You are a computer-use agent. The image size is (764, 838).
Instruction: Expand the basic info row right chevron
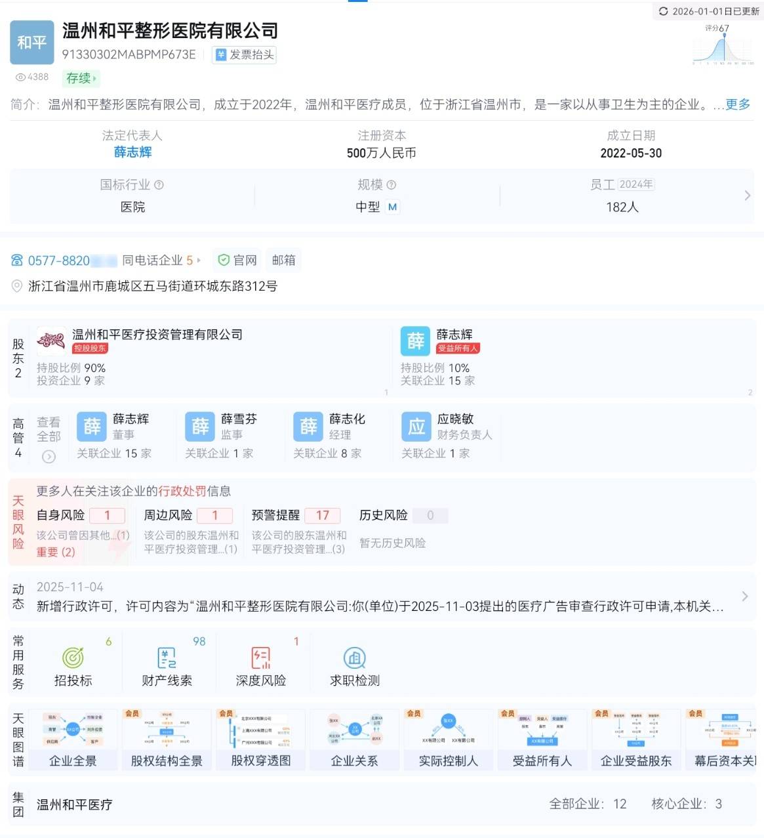point(748,195)
